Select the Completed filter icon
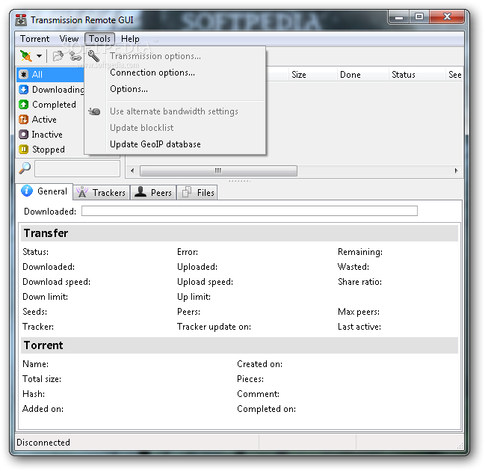The height and width of the screenshot is (471, 485). click(x=23, y=104)
